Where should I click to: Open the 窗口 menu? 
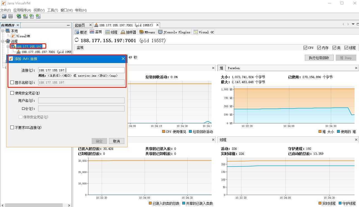(x=67, y=10)
